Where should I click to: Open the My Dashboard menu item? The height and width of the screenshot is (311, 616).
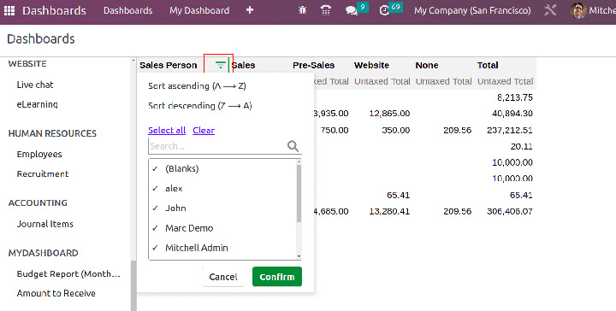(199, 10)
